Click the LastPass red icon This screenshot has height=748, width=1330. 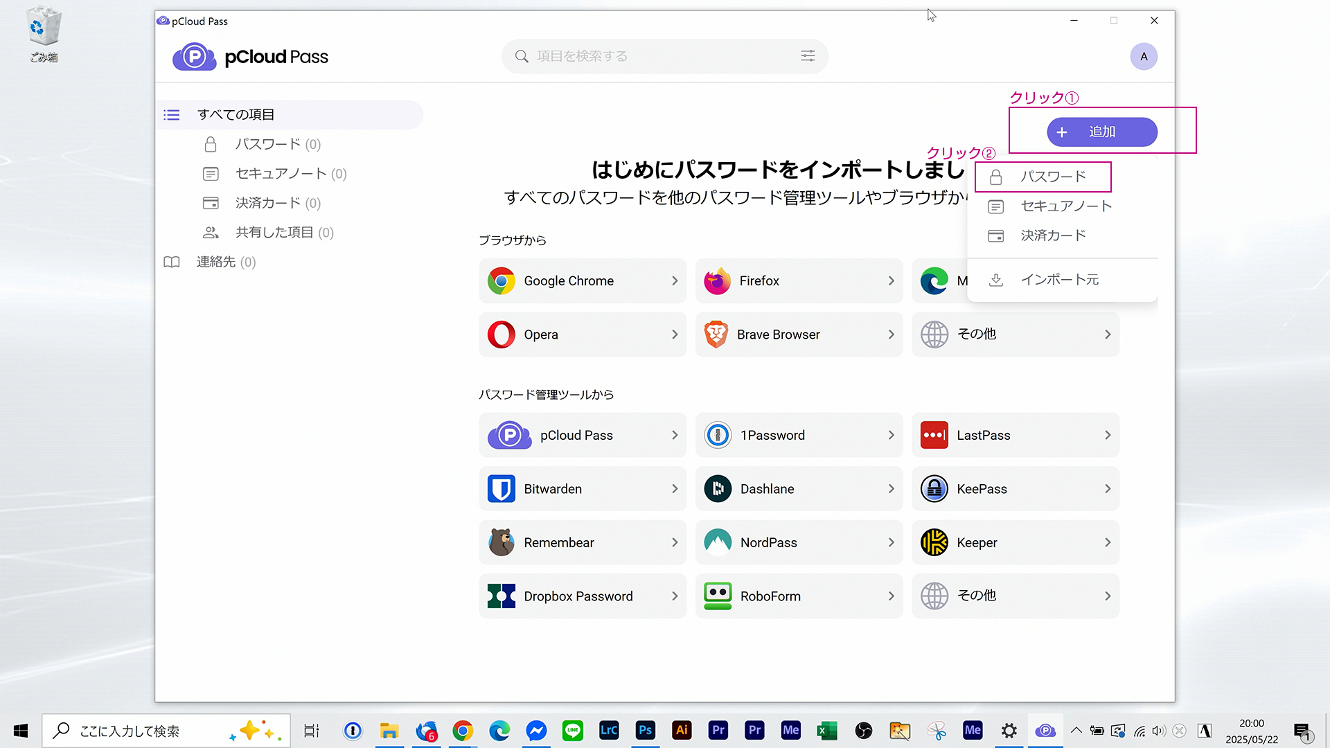[x=934, y=435]
